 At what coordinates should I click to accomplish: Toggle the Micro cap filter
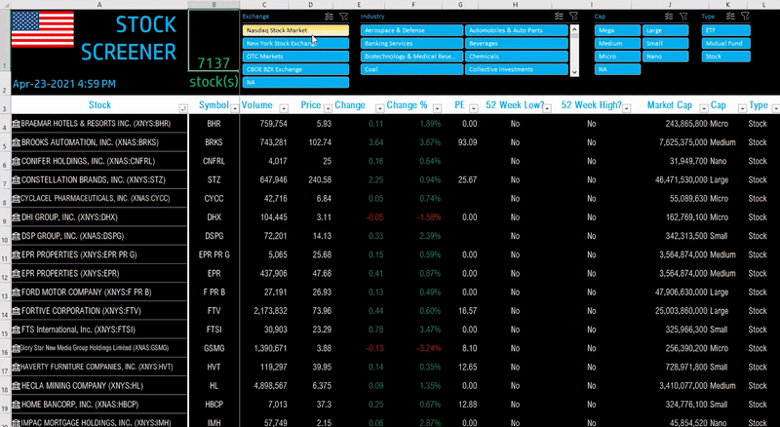617,57
